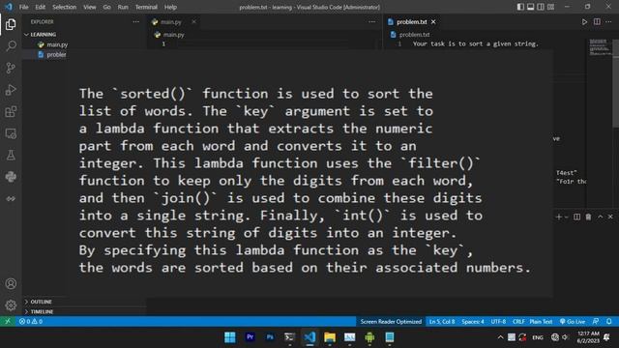Viewport: 619px width, 348px height.
Task: Maximize the terminal panel with the chevron
Action: (x=600, y=217)
